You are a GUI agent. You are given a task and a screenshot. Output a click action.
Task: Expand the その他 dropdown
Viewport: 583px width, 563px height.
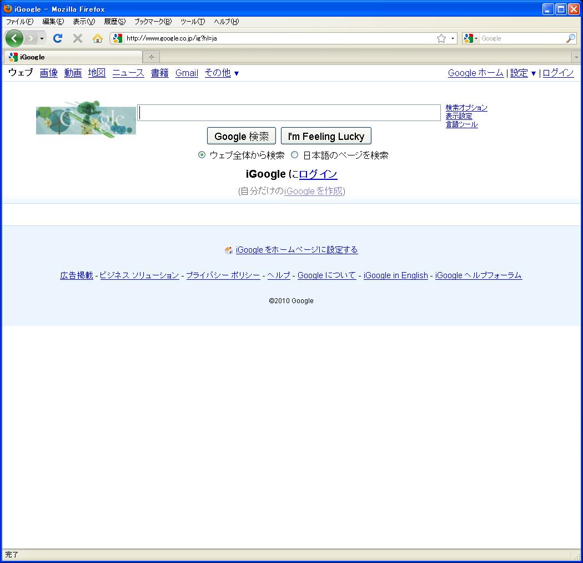tap(222, 73)
